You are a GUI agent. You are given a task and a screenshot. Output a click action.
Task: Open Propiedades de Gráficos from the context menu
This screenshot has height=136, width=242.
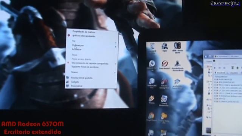coord(84,32)
